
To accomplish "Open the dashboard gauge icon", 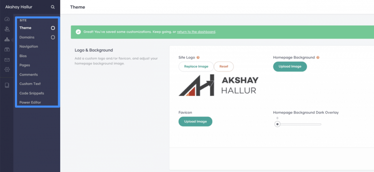I will coord(7,19).
